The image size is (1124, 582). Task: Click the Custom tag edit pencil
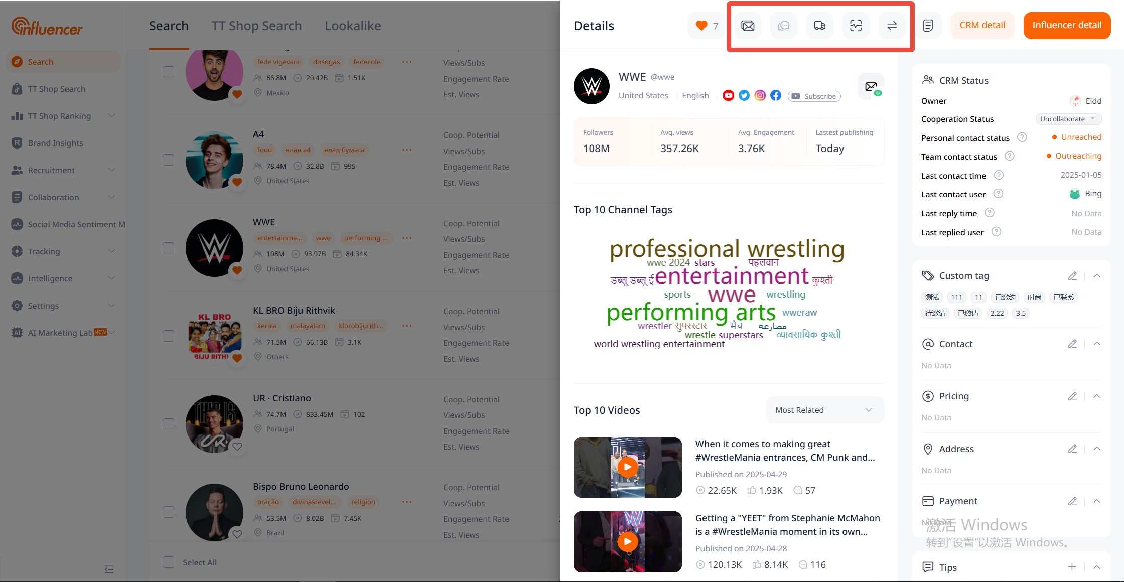1072,276
